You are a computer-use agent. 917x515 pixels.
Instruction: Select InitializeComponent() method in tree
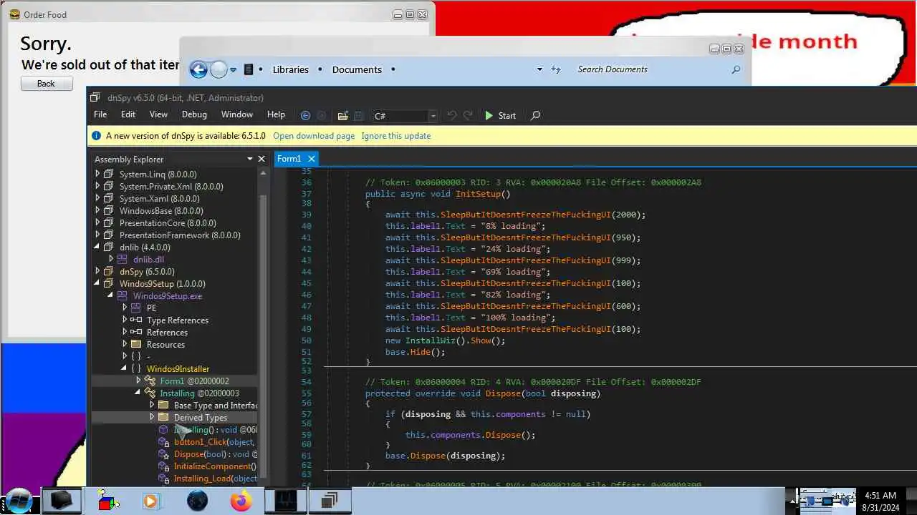215,466
